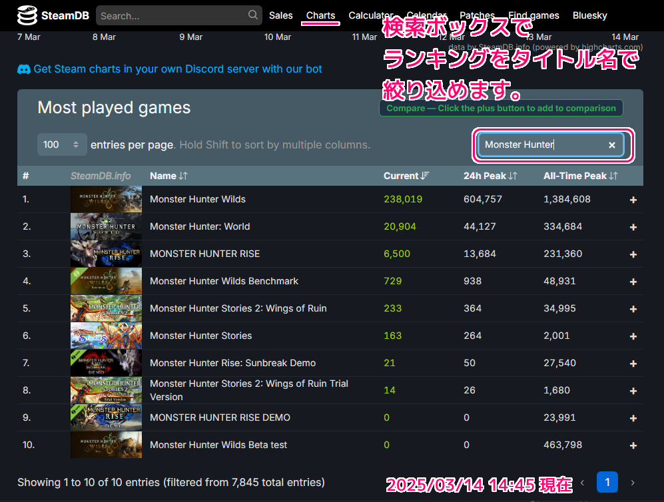Add Wings of Ruin Trial Version to comparison
The image size is (664, 502).
[x=633, y=391]
